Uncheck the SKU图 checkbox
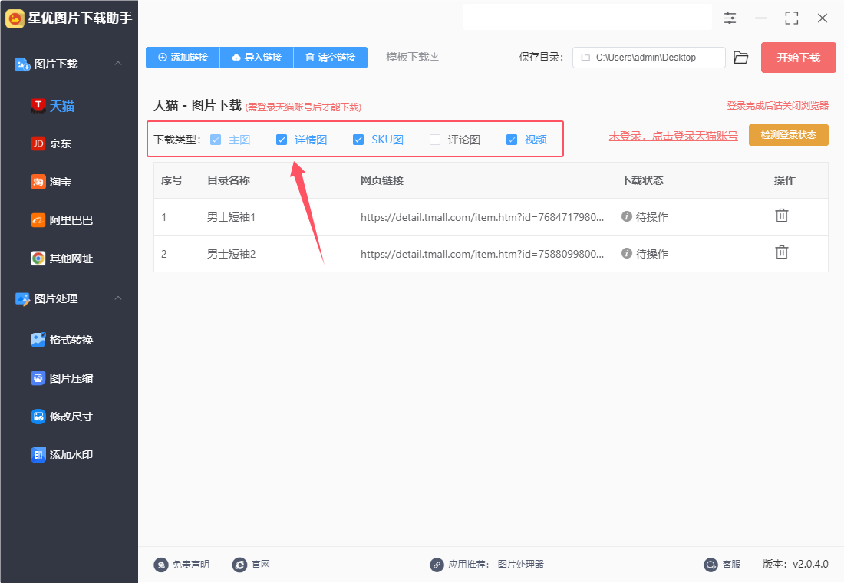844x583 pixels. (358, 140)
